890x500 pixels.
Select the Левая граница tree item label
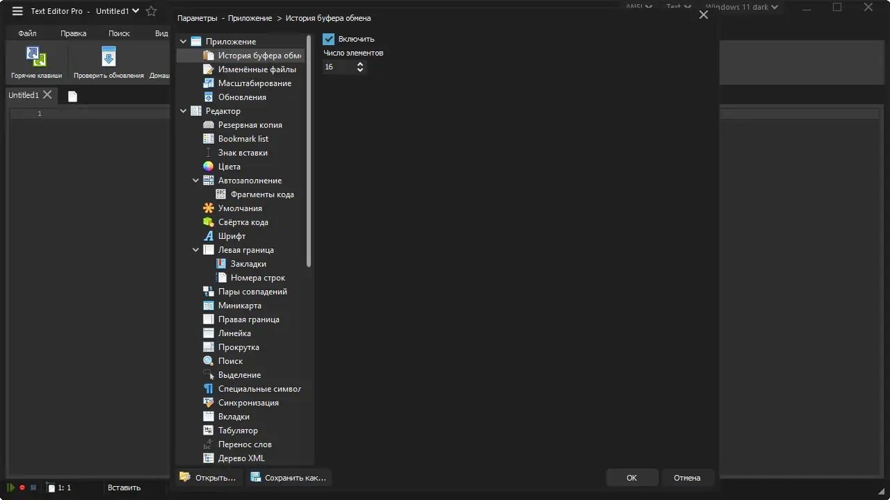pyautogui.click(x=246, y=250)
